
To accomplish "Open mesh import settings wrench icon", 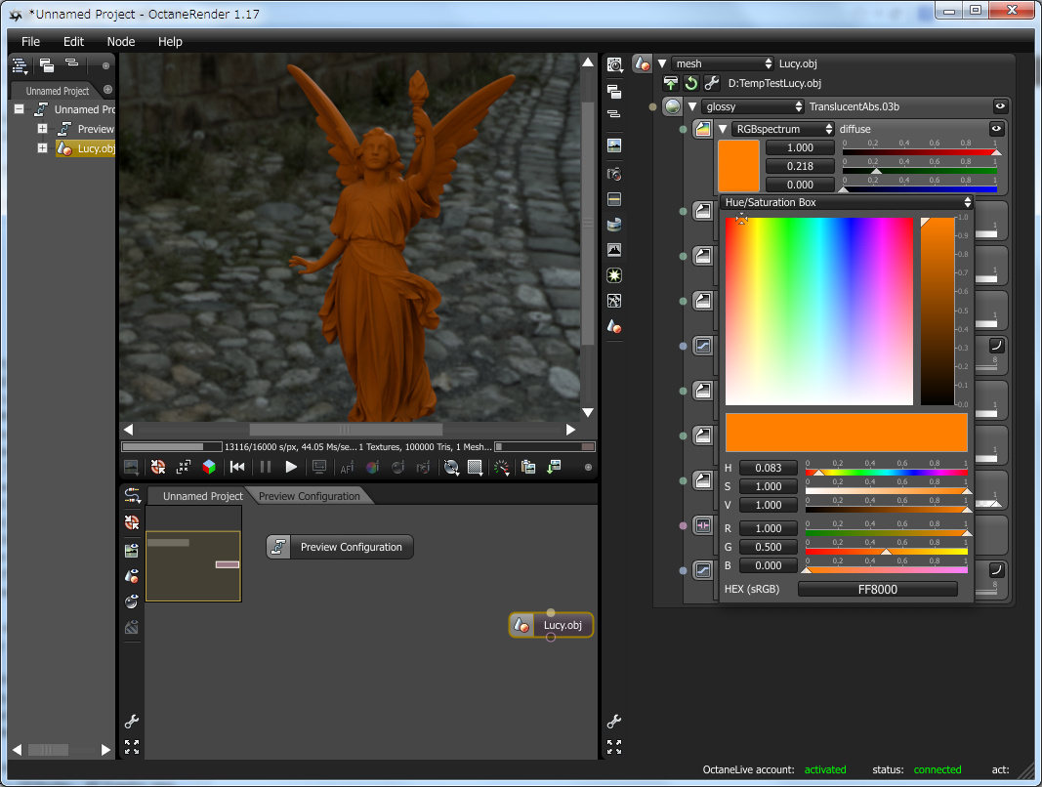I will pyautogui.click(x=712, y=83).
